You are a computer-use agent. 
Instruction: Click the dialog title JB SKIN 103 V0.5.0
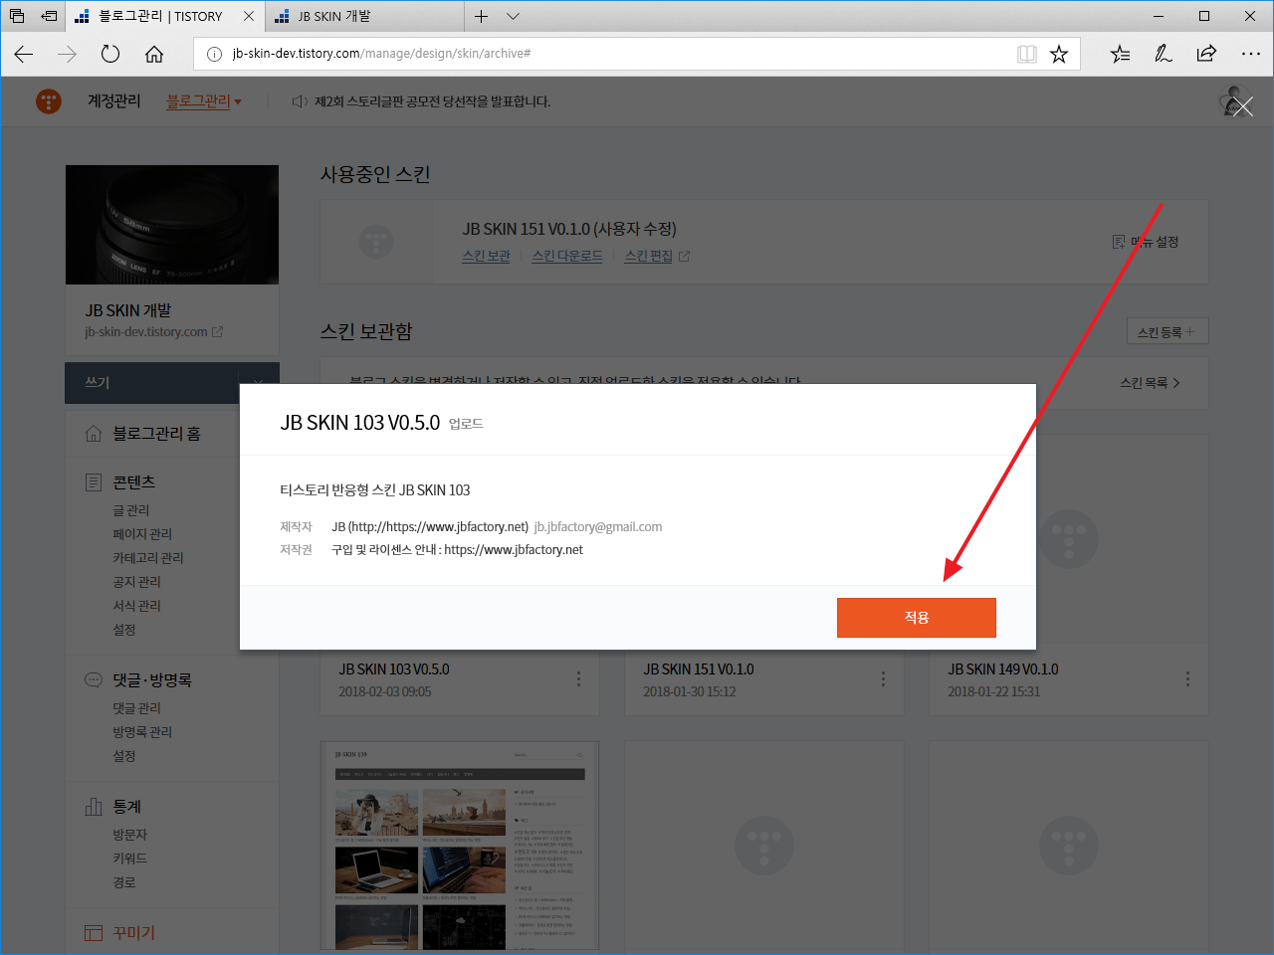pos(360,423)
